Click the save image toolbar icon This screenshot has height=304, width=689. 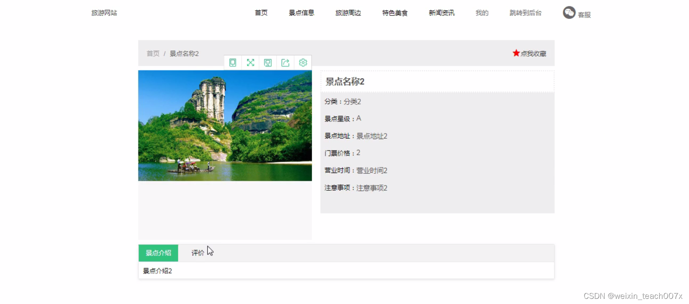(x=268, y=63)
